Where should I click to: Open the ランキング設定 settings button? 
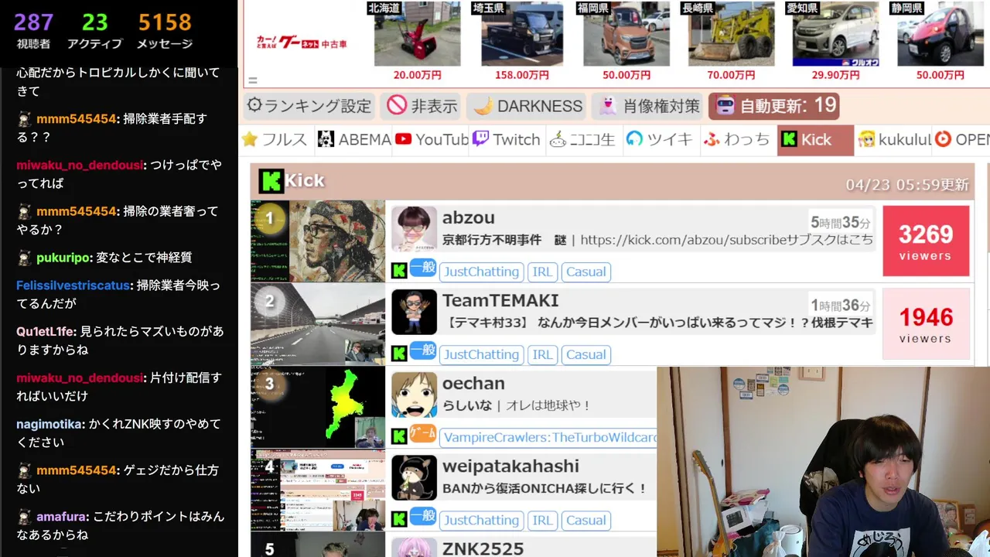(309, 106)
